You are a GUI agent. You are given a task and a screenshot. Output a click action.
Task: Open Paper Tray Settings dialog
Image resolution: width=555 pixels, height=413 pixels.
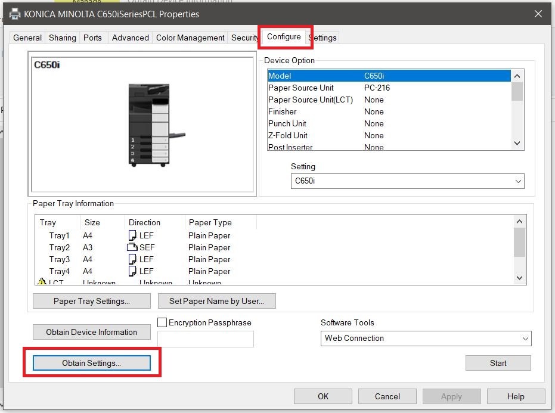[x=92, y=301]
